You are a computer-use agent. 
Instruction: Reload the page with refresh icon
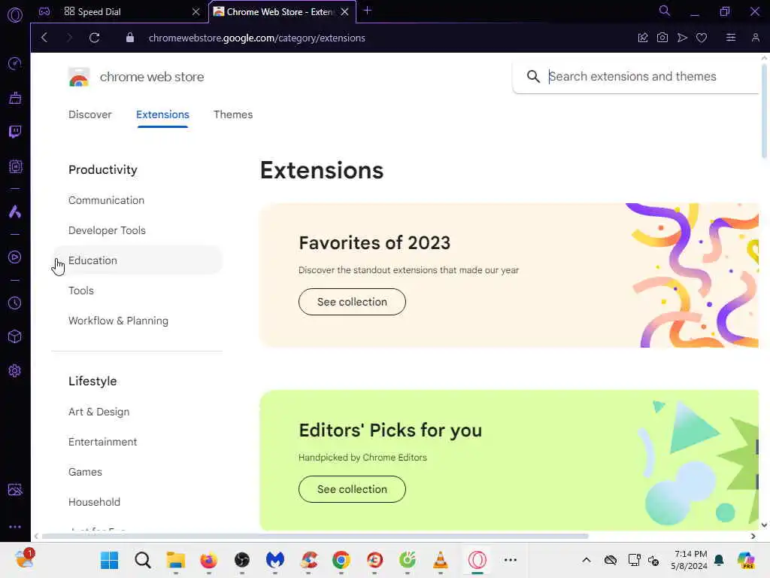click(94, 38)
